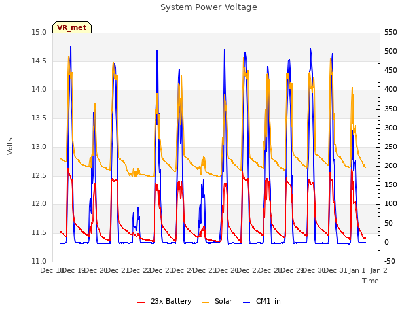
Task: Click the 11.0 left axis tick label
Action: tap(39, 261)
